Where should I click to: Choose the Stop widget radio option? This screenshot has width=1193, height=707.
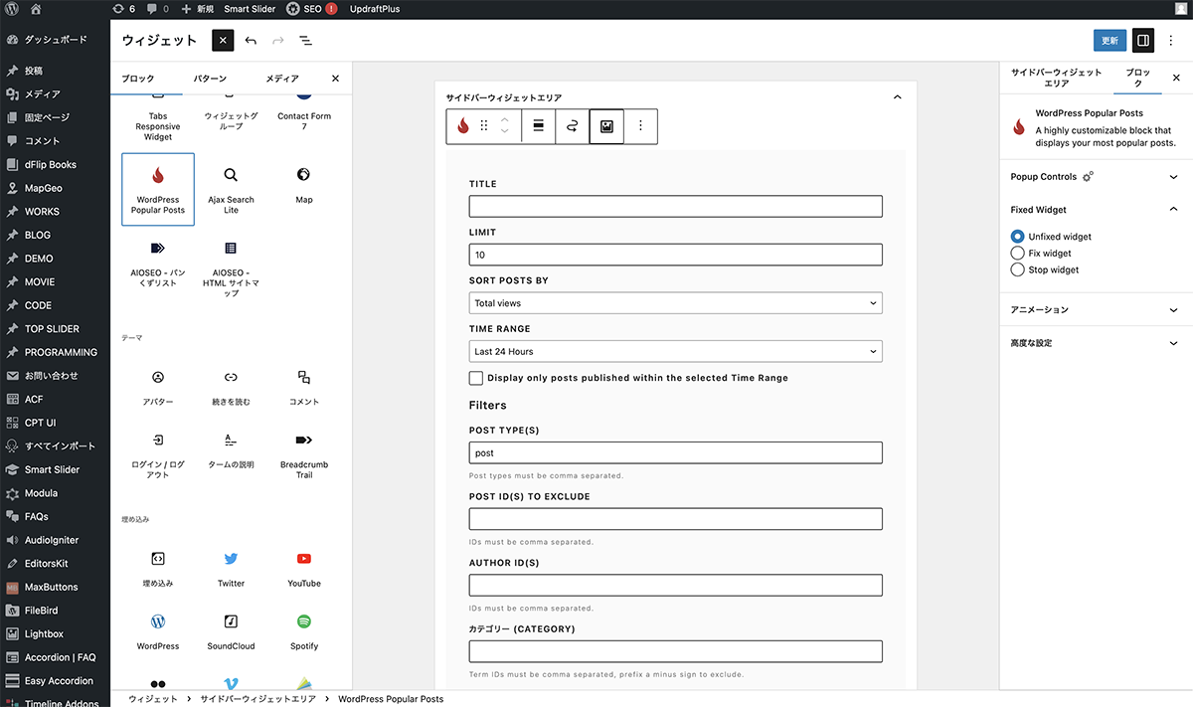pyautogui.click(x=1017, y=269)
